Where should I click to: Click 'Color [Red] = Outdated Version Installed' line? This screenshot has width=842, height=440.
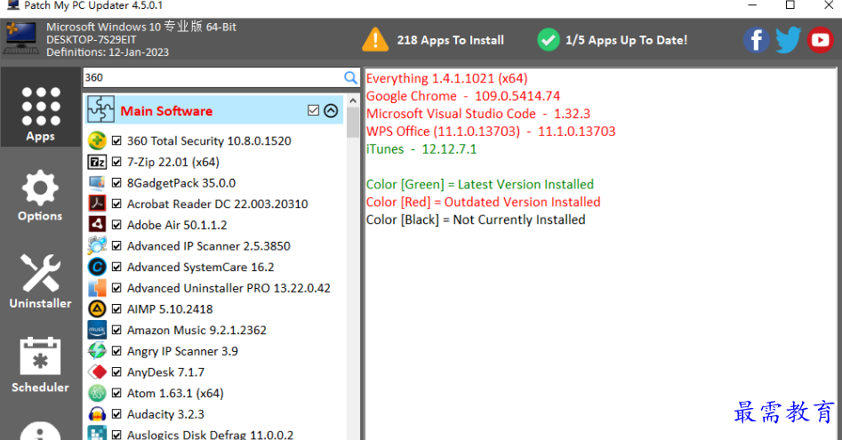[x=484, y=203]
